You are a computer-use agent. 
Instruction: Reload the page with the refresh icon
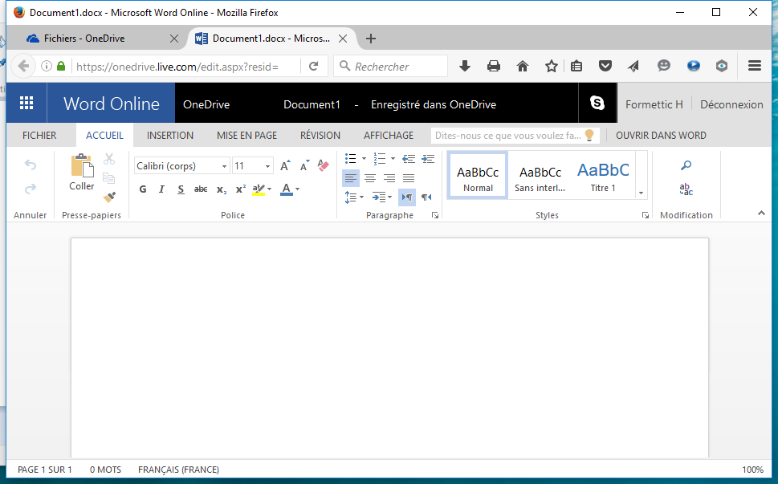click(x=314, y=66)
